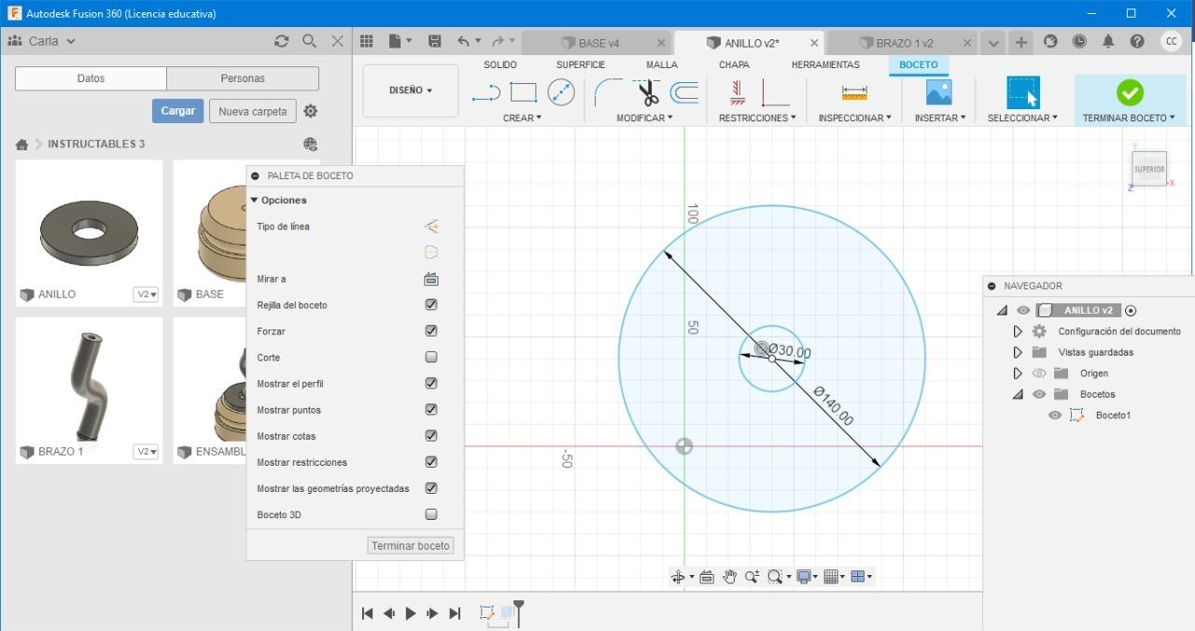
Task: Toggle the data panel grid icon
Action: (367, 41)
